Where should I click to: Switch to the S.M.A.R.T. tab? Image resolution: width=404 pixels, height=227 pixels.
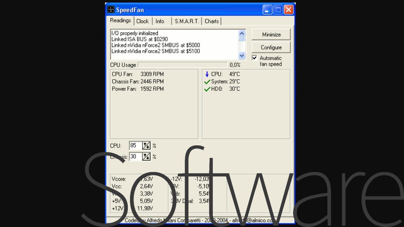coord(187,21)
